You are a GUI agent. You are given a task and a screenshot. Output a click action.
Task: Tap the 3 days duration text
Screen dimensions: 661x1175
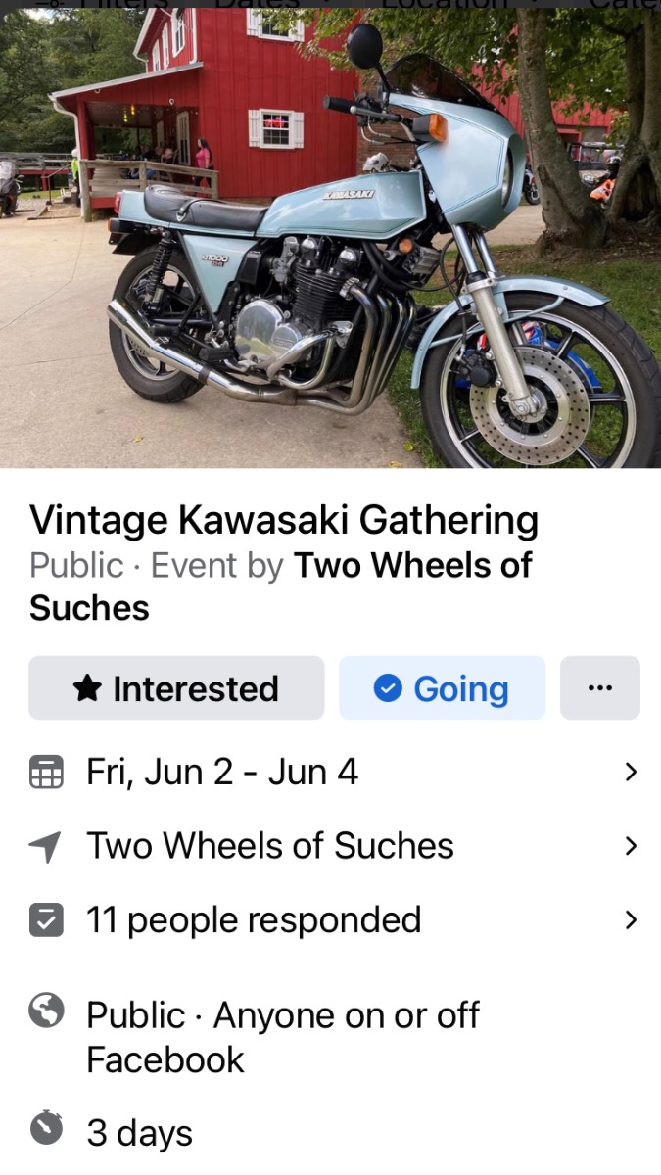pos(139,1133)
